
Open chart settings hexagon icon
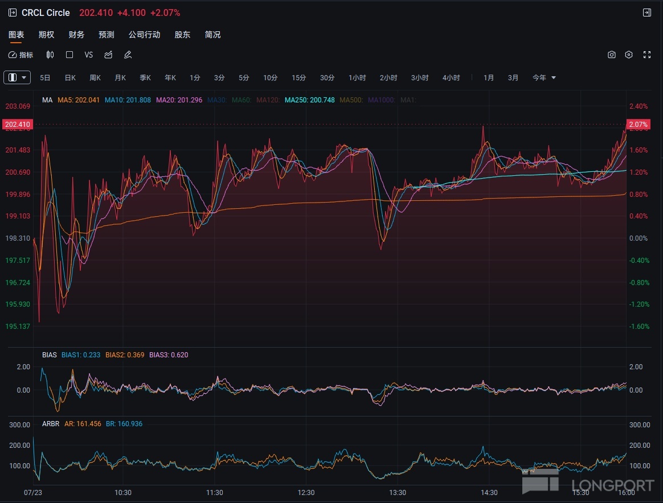629,55
